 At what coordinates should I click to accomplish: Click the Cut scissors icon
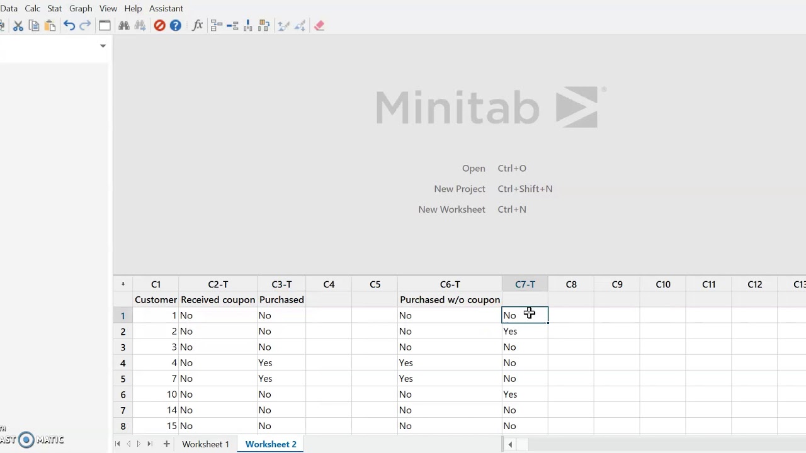pos(18,26)
